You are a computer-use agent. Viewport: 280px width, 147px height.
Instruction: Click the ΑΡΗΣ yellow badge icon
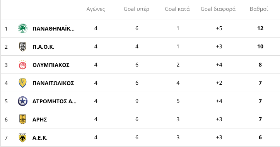22,119
